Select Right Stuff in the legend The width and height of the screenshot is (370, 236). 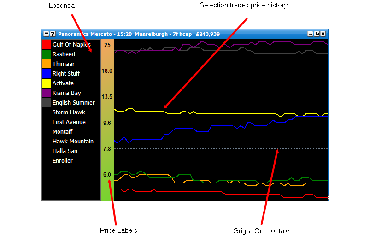point(66,74)
